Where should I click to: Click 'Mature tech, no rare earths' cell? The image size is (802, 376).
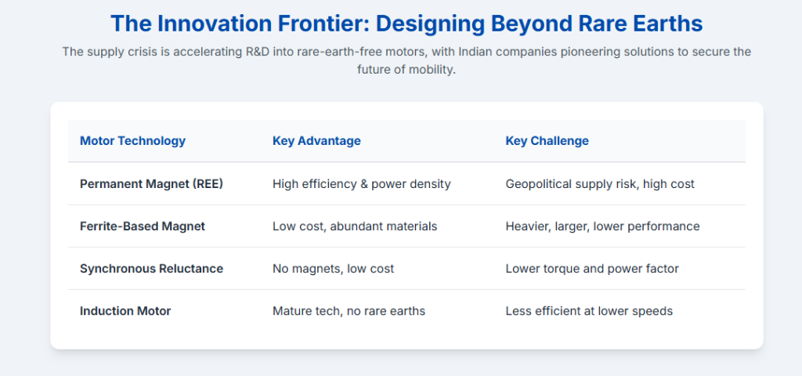pos(349,311)
